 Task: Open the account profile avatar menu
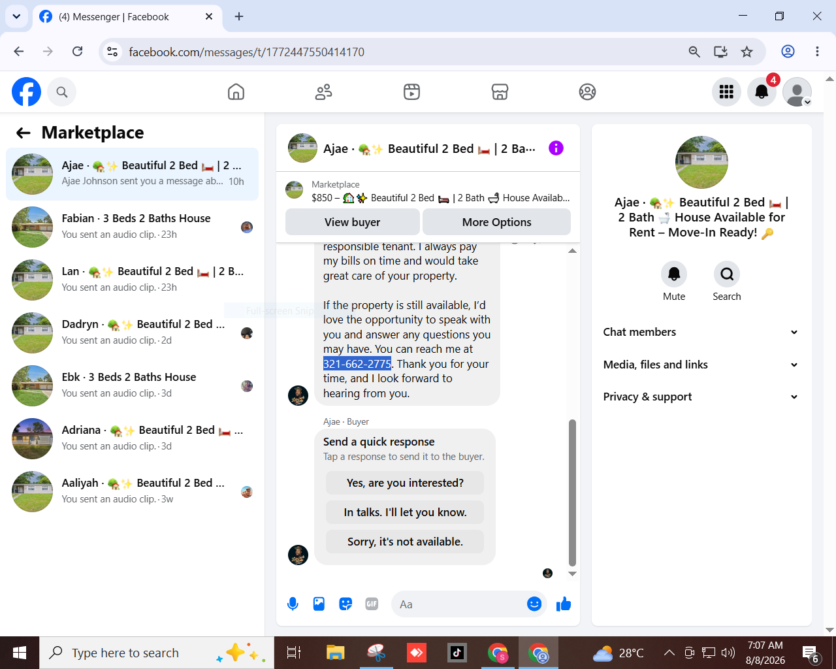797,92
